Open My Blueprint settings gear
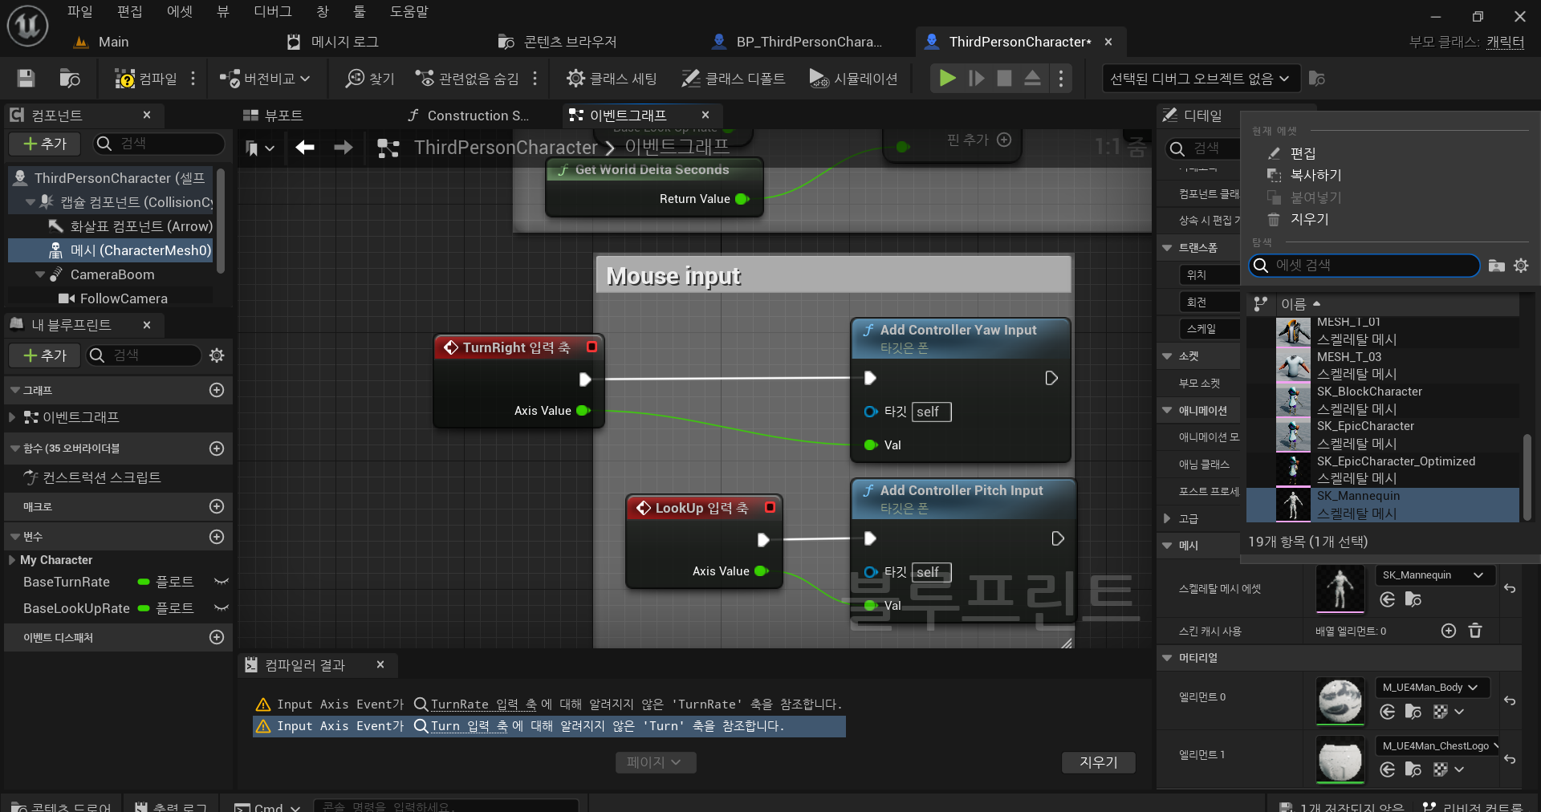1541x812 pixels. 217,355
